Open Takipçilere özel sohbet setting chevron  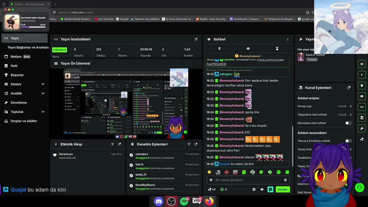click(351, 115)
